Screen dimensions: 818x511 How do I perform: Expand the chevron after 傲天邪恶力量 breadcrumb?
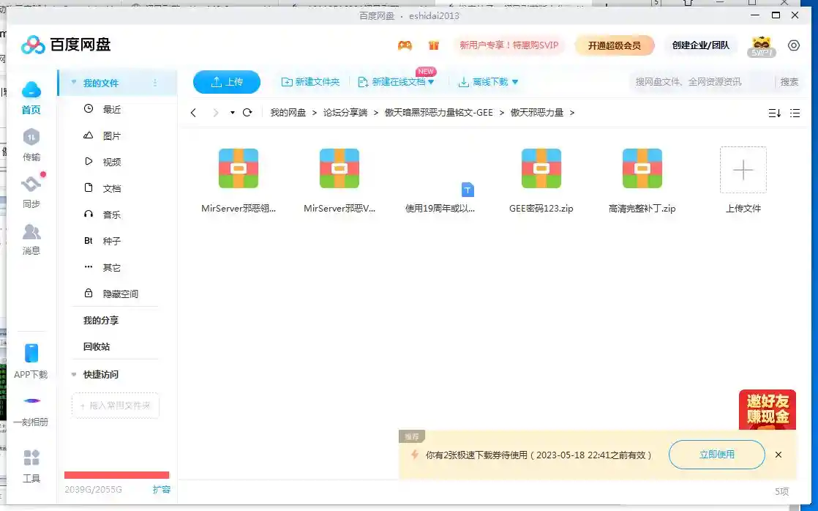[x=571, y=113]
